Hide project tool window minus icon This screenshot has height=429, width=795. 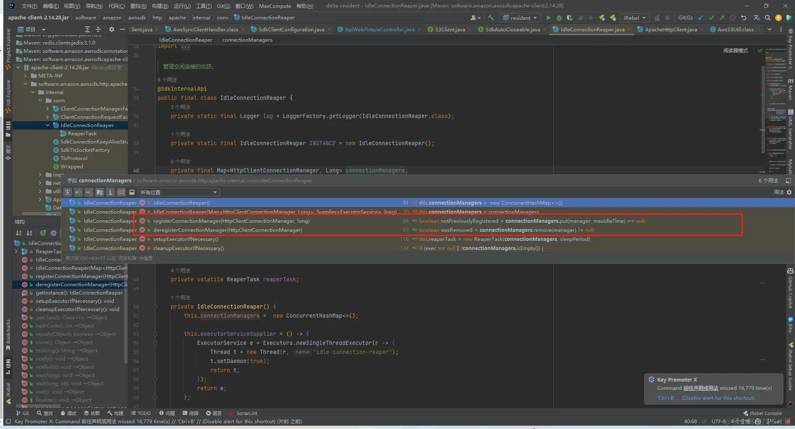point(122,30)
